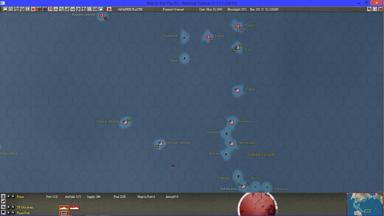Open the cloud weather toolbar icon
This screenshot has height=216, width=384.
pos(101,9)
